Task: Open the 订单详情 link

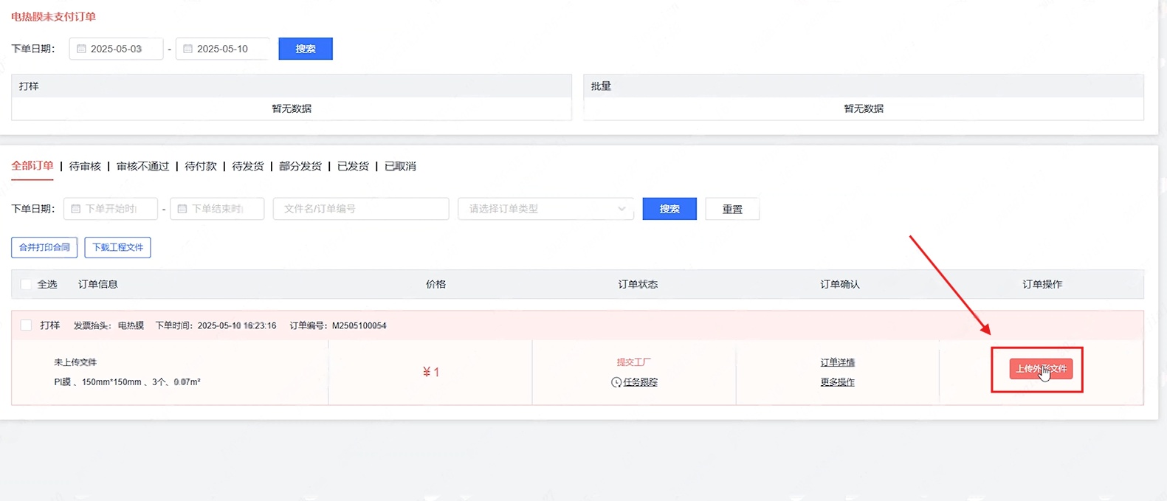Action: [x=837, y=362]
